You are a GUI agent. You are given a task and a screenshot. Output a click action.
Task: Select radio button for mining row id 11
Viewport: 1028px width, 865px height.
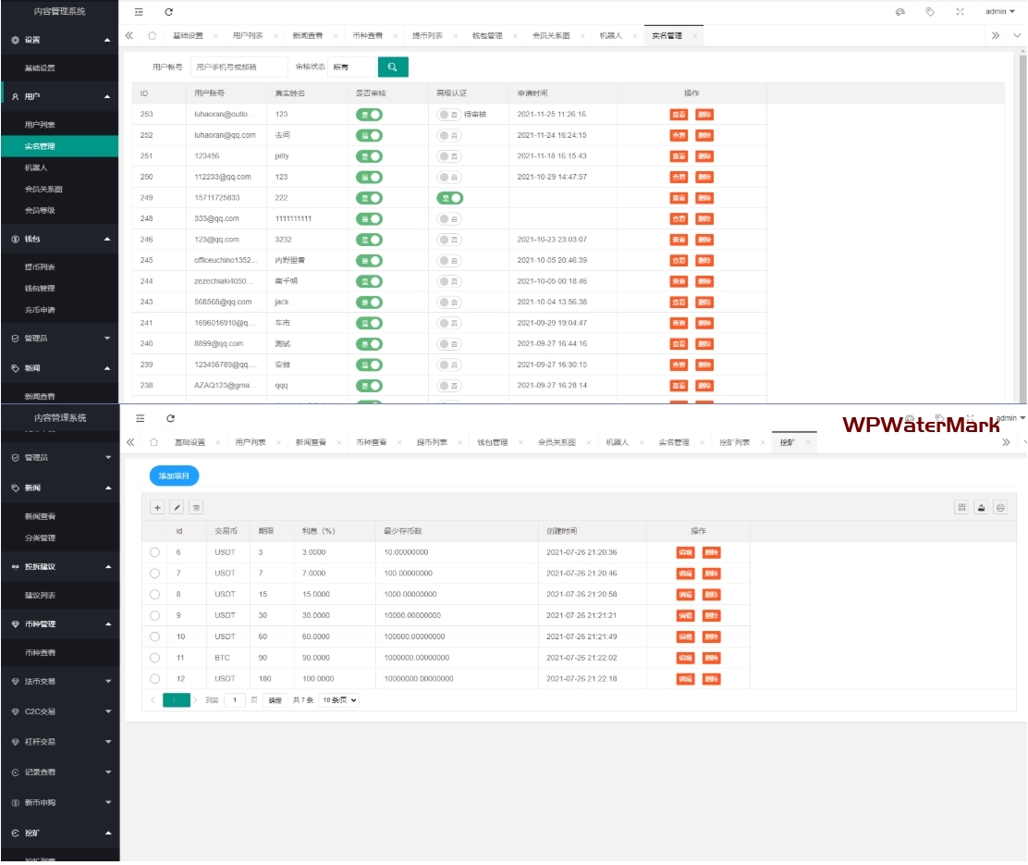point(154,658)
